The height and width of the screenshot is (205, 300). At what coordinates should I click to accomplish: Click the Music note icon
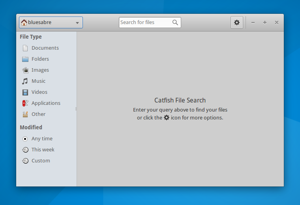(25, 81)
